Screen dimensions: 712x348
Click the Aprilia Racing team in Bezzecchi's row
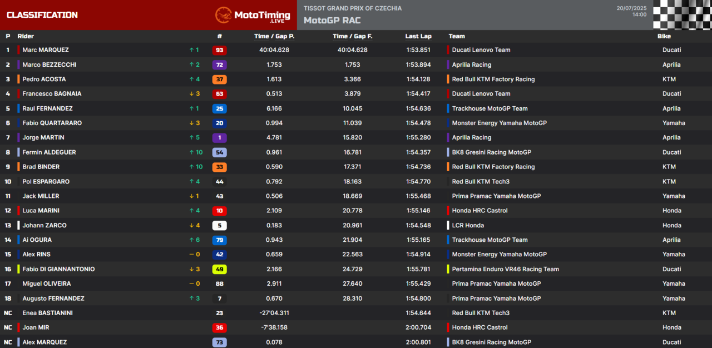click(x=472, y=64)
